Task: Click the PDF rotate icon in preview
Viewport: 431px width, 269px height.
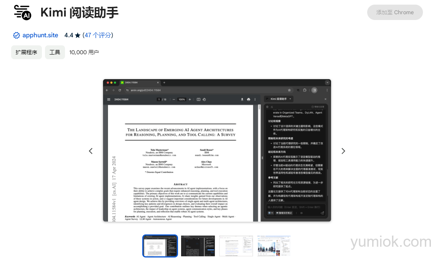Action: pyautogui.click(x=204, y=100)
